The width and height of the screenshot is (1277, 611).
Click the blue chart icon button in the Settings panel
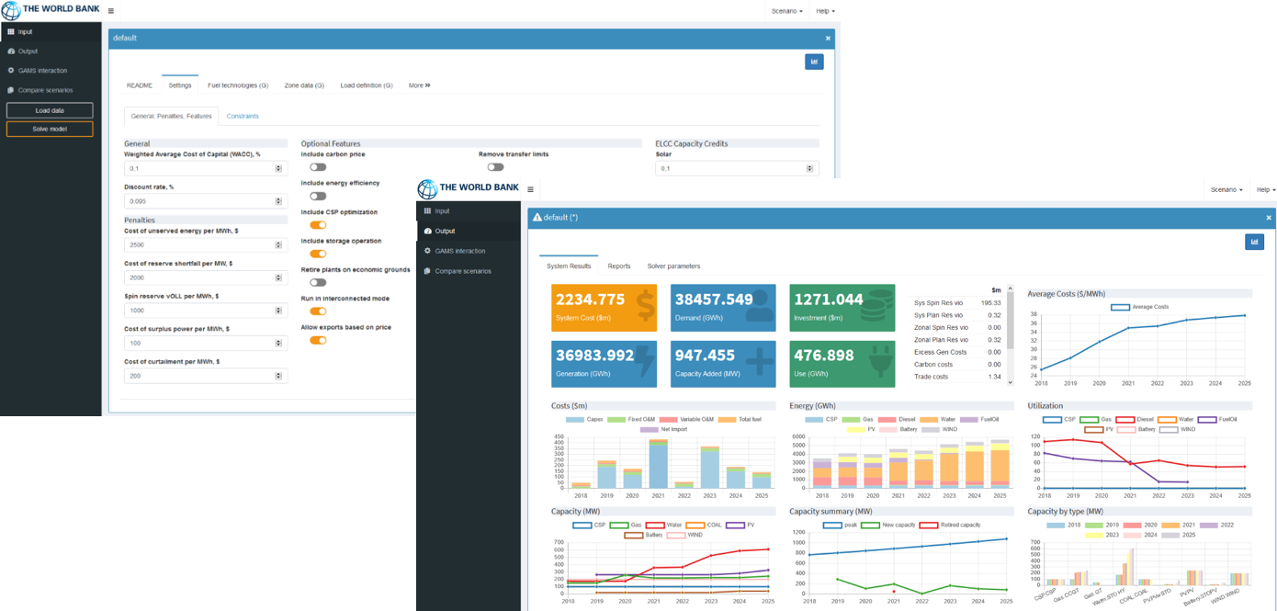coord(814,62)
